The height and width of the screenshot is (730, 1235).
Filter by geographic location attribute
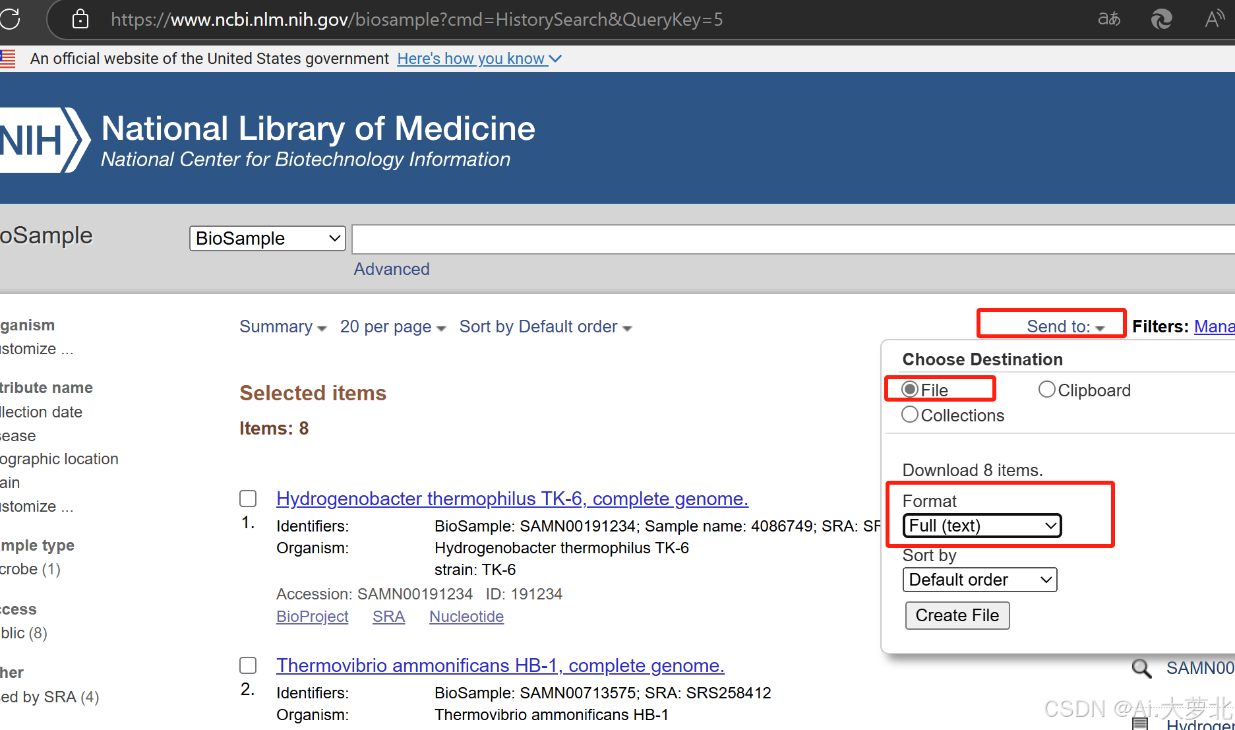[x=59, y=459]
